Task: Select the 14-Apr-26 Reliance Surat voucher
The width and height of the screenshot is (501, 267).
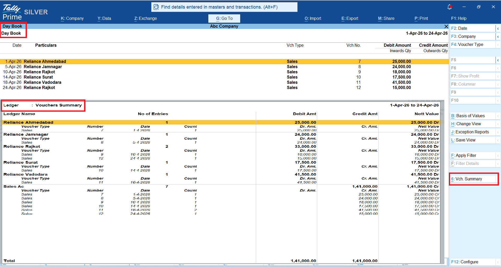Action: [x=224, y=77]
